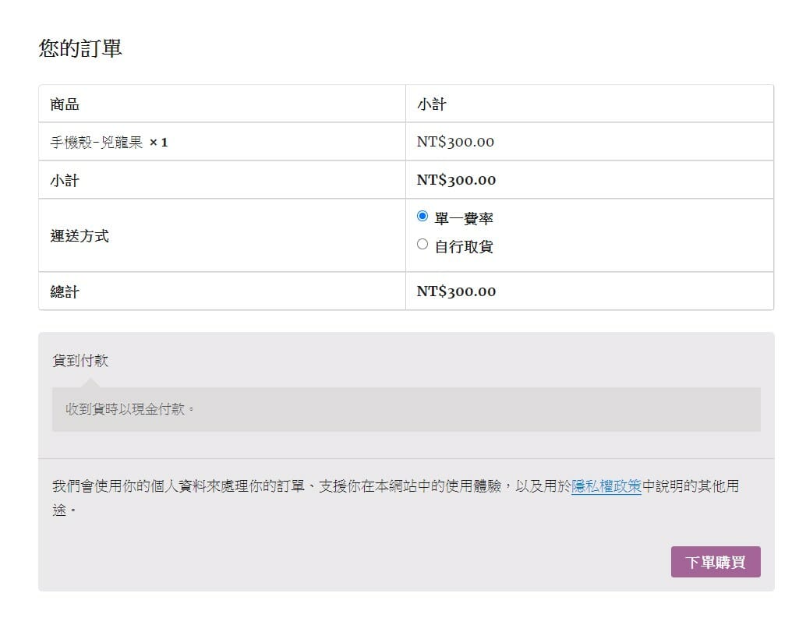Choose the 自行取貨 radio button
This screenshot has width=806, height=632.
point(422,245)
